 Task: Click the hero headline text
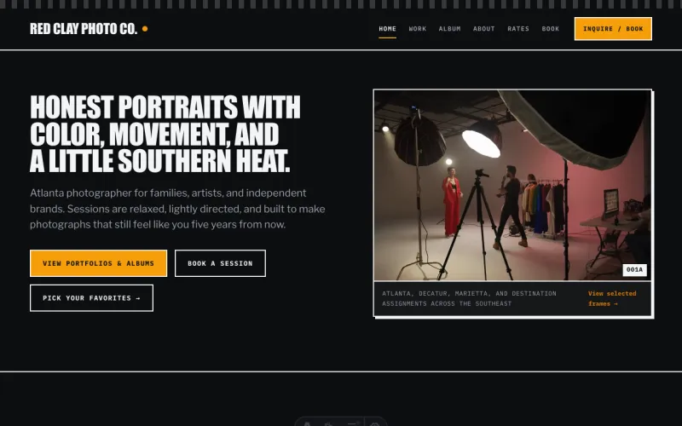[x=165, y=134]
